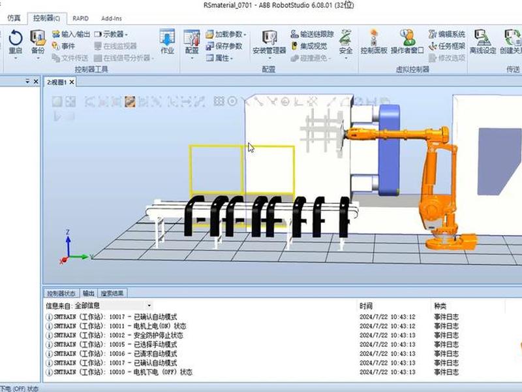Open the 事件 event log

pos(63,46)
